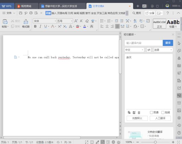Decrease font size with A- icon

click(x=81, y=21)
